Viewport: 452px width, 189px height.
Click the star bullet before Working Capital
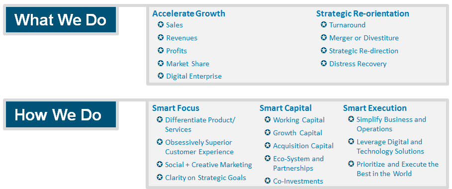tap(268, 119)
